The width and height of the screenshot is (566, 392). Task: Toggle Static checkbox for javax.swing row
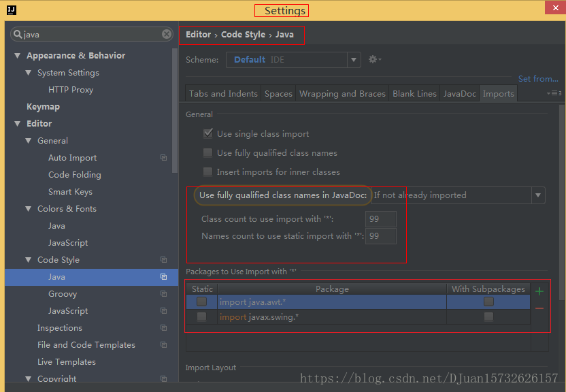tap(202, 317)
